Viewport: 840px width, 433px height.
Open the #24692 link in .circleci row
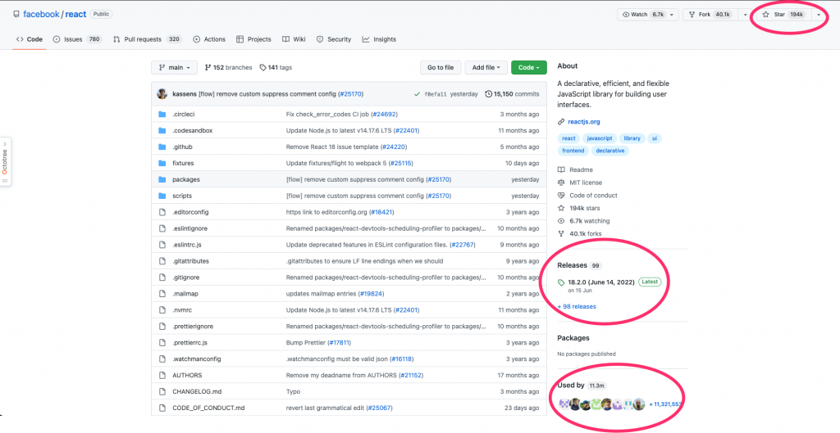point(384,115)
